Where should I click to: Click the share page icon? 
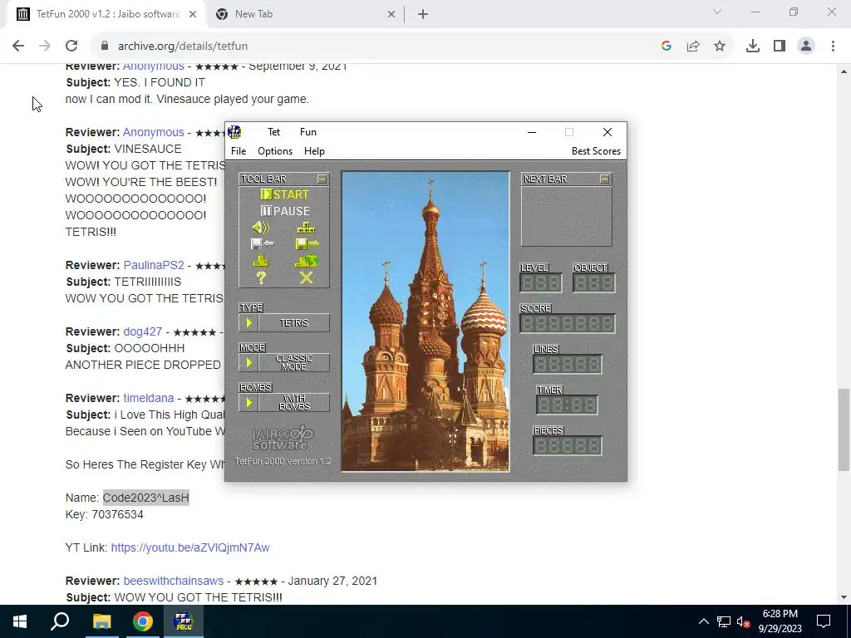[x=693, y=47]
